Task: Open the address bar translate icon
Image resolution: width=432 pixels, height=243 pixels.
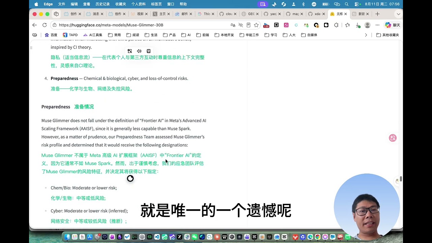Action: coord(233,25)
